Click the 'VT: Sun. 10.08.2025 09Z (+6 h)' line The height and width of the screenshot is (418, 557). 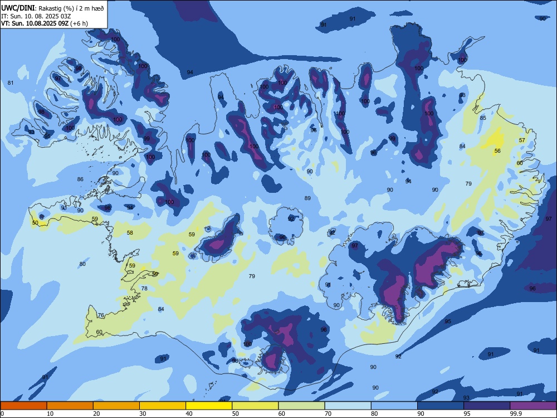tap(45, 23)
